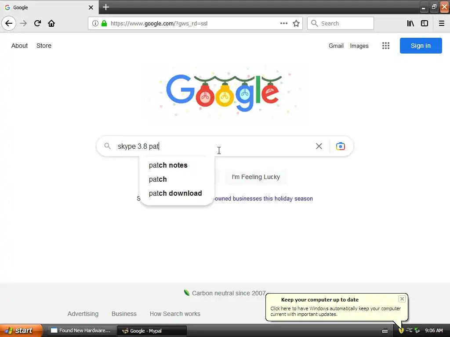Click the forward navigation arrow
Screen dimensions: 450x337
pos(24,23)
